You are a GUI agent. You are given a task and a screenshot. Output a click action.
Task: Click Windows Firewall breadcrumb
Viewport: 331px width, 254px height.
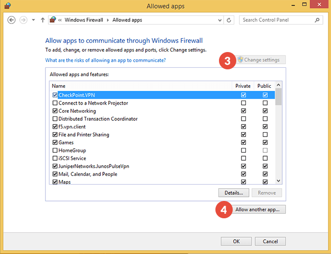[x=84, y=20]
